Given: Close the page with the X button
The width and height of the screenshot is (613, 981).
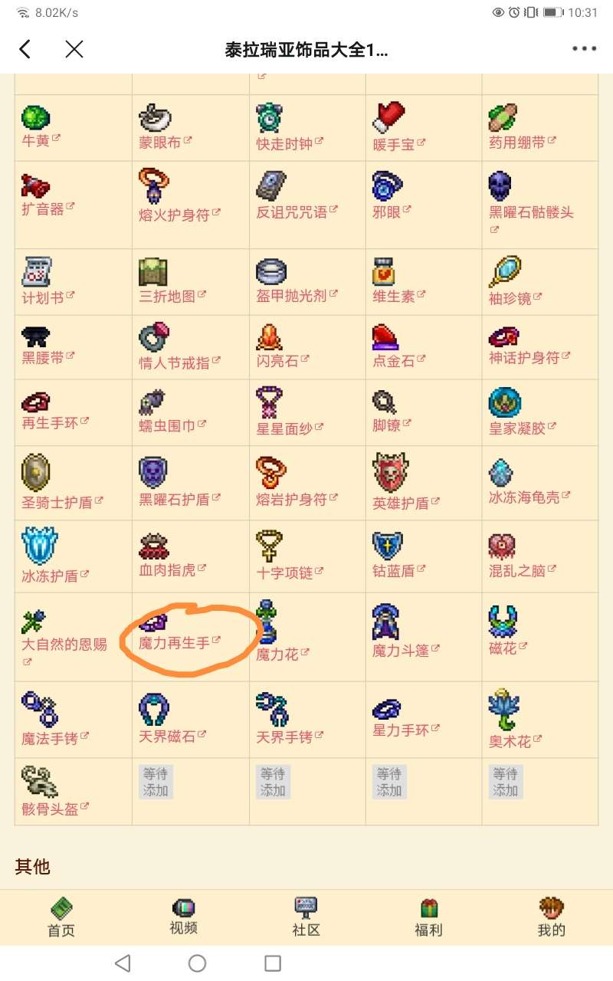Looking at the screenshot, I should [74, 50].
